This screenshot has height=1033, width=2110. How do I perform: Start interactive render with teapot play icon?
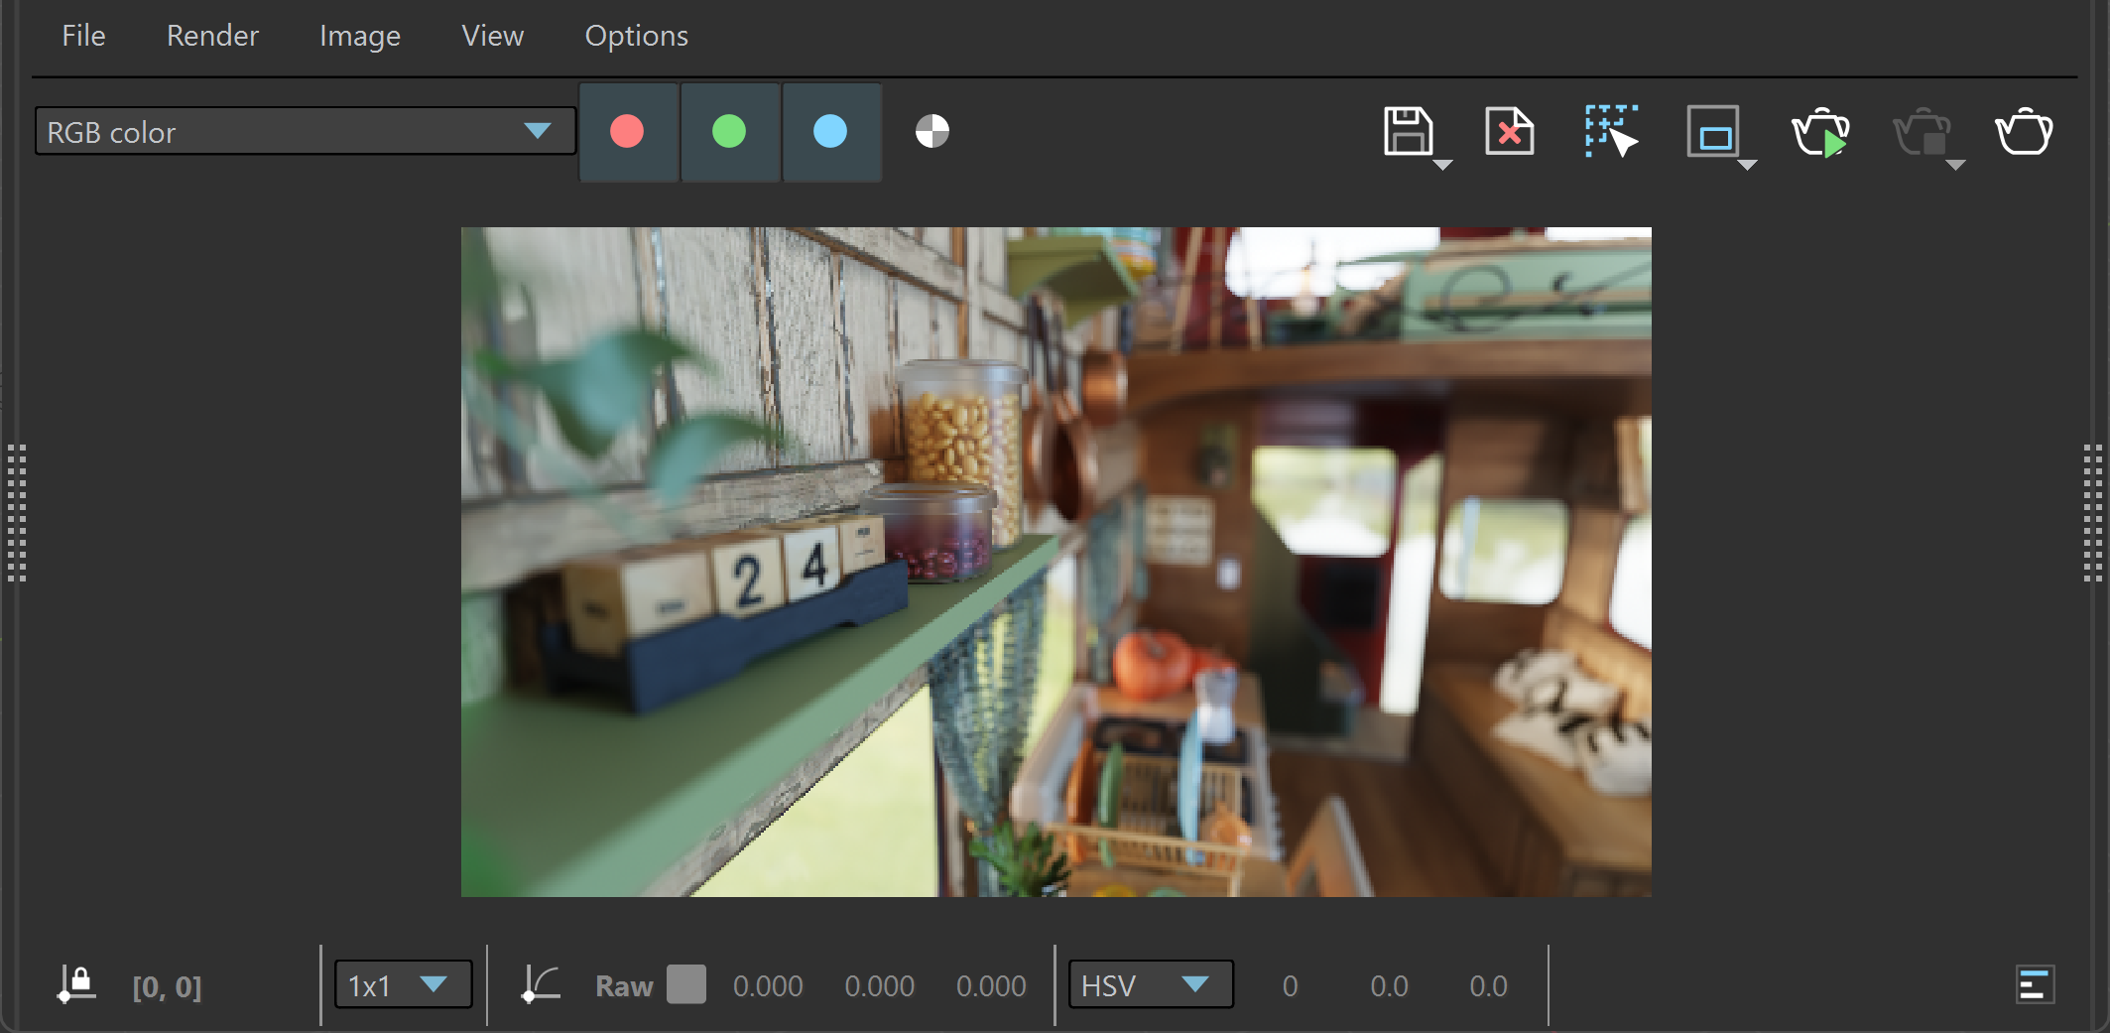point(1820,131)
